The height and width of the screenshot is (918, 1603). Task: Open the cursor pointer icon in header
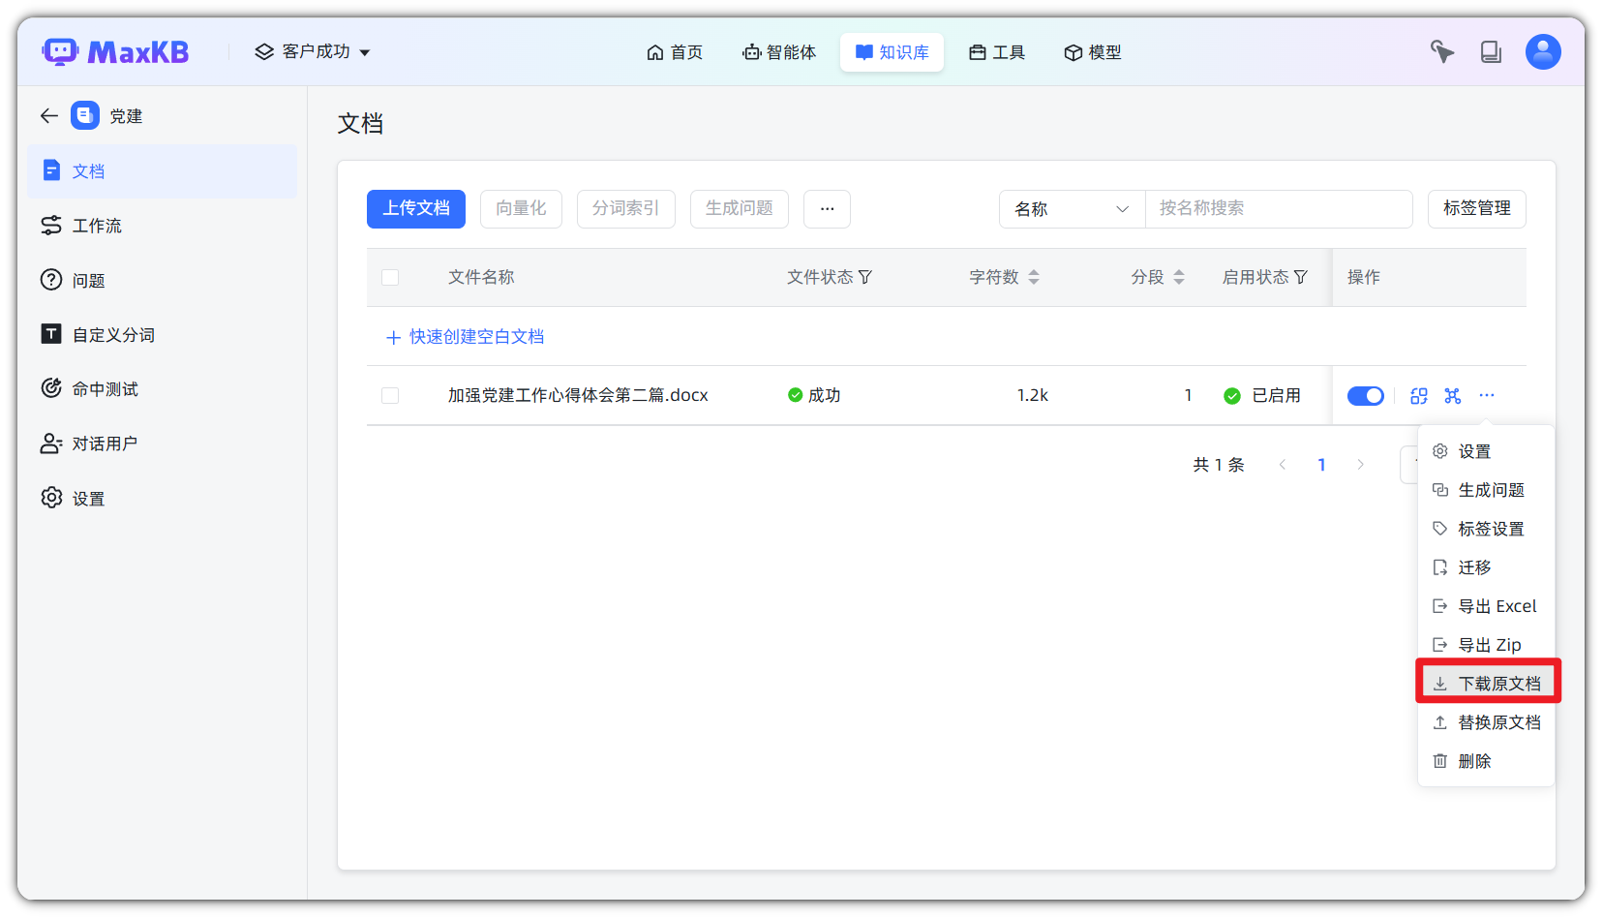click(1442, 52)
